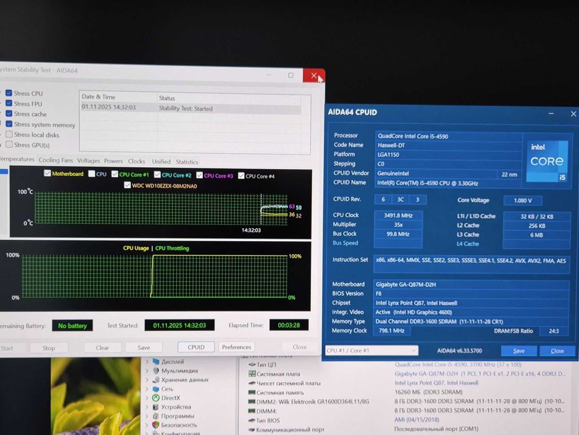Screen dimensions: 579x435
Task: Close the System Stability Test window
Action: point(313,76)
